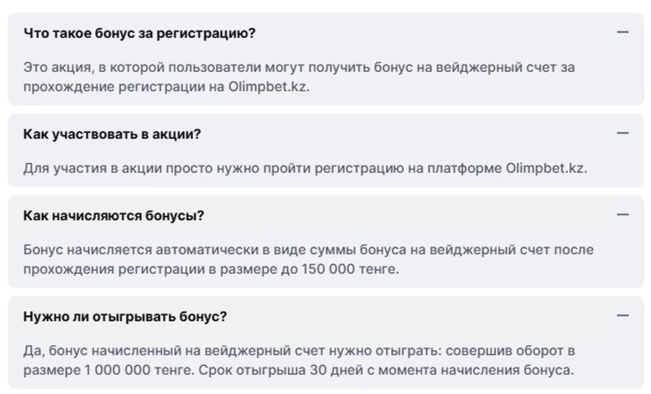Viewport: 651px width, 394px height.
Task: Select the '1 000 000 тенге' turnover amount
Action: tap(139, 370)
